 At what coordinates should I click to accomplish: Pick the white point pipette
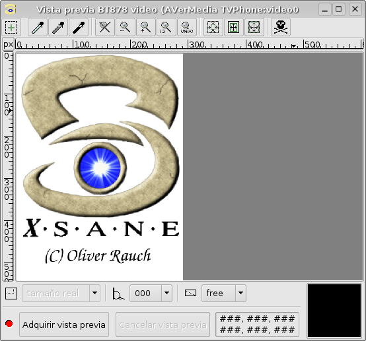pyautogui.click(x=38, y=27)
